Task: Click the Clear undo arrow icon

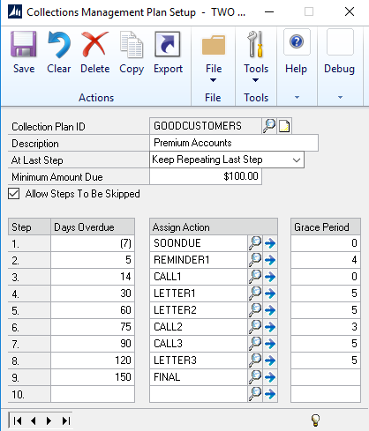Action: 59,44
